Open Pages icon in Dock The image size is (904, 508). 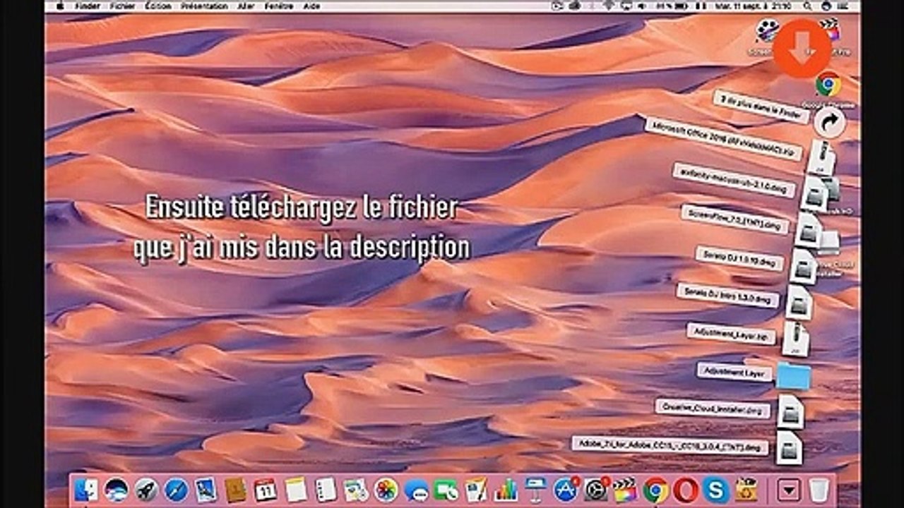click(x=476, y=490)
